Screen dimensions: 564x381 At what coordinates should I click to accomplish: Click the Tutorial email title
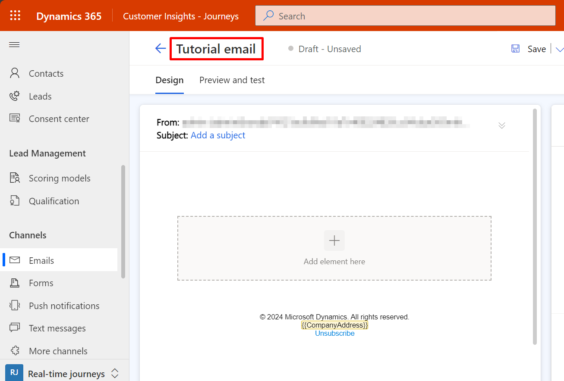coord(216,49)
